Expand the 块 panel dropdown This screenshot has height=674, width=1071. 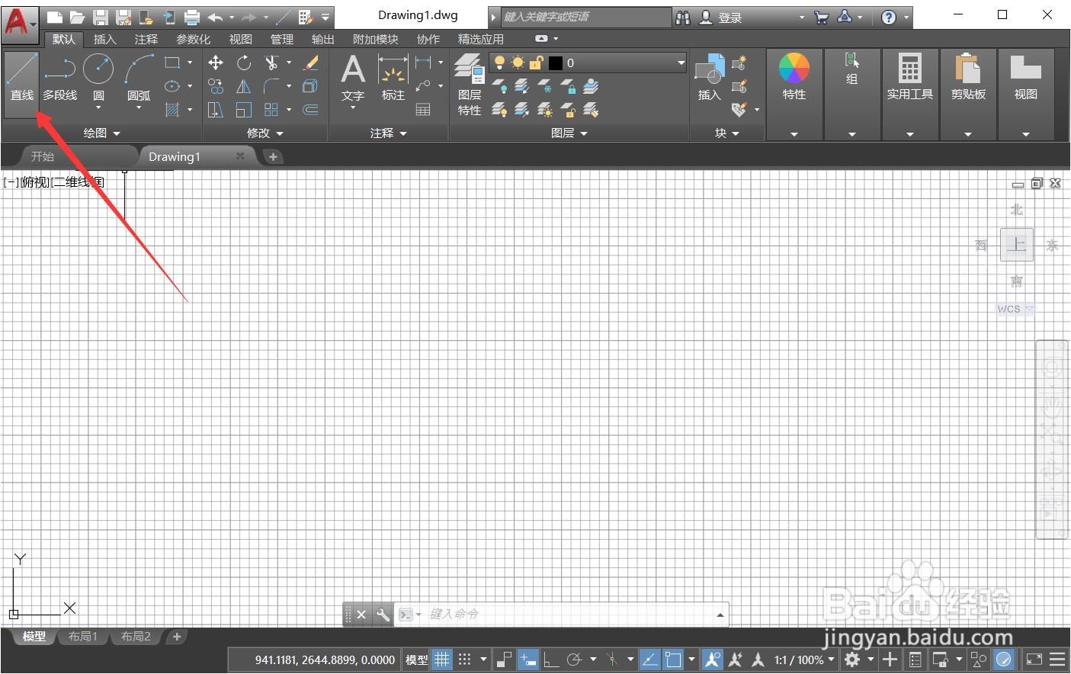pyautogui.click(x=726, y=133)
